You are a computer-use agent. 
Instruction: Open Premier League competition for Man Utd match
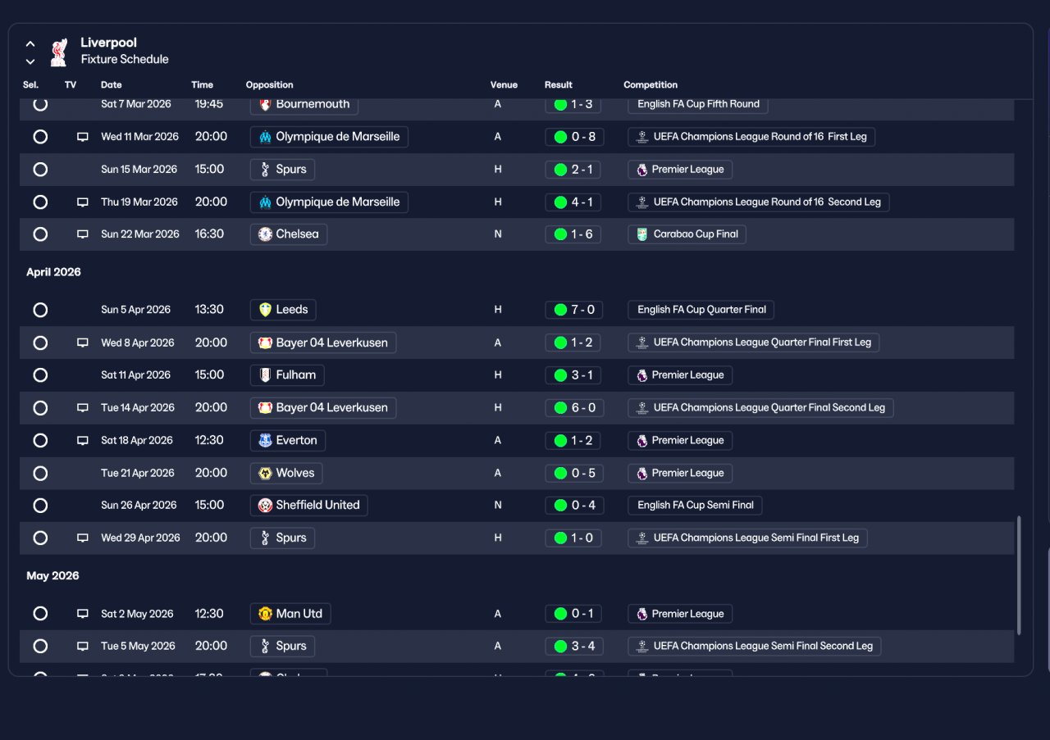pyautogui.click(x=680, y=614)
